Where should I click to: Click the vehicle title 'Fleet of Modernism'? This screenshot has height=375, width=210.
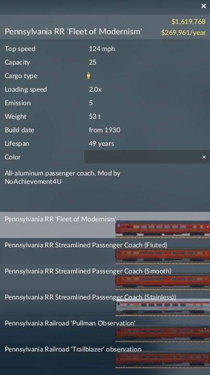(x=73, y=31)
